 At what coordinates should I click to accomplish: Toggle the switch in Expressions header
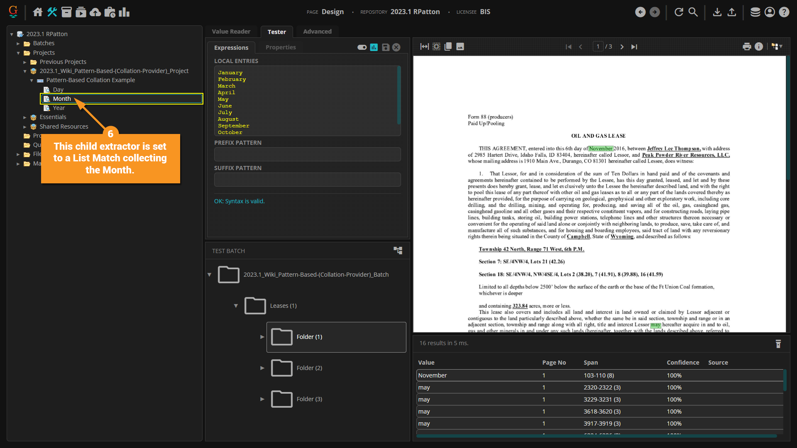coord(362,47)
